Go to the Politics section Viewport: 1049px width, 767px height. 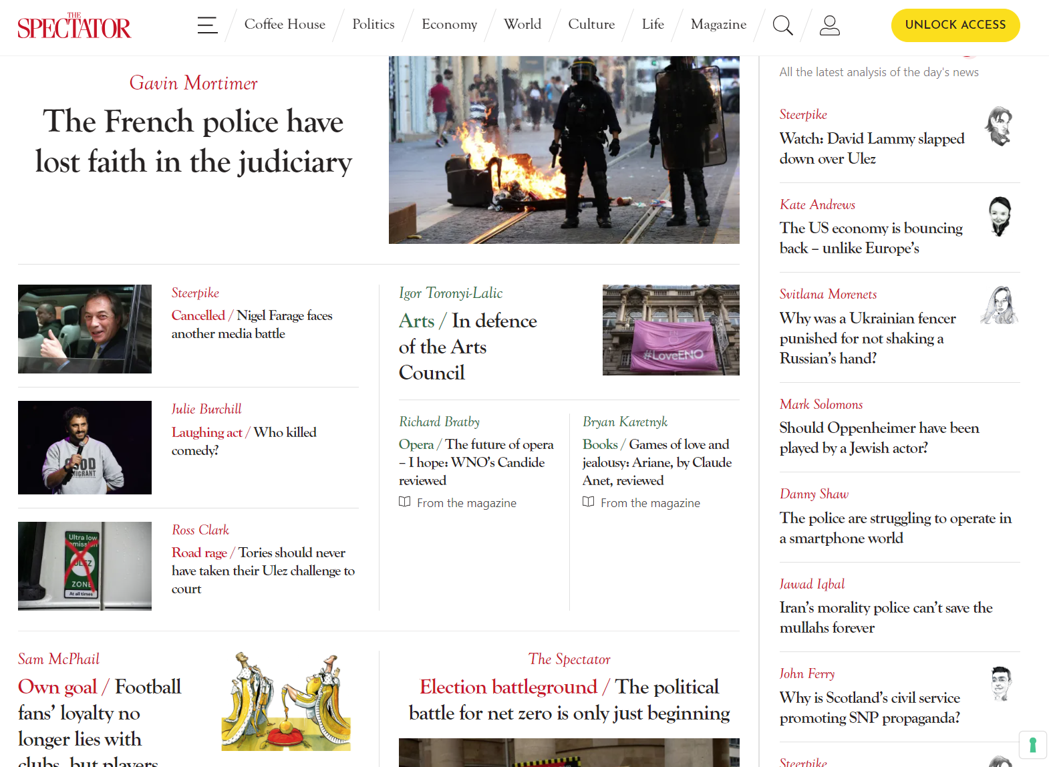pyautogui.click(x=373, y=25)
